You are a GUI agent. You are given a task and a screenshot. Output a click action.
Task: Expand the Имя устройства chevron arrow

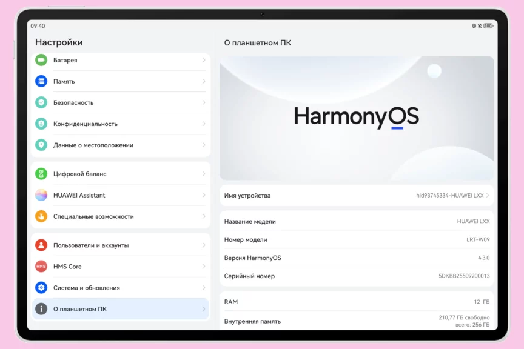click(x=488, y=196)
